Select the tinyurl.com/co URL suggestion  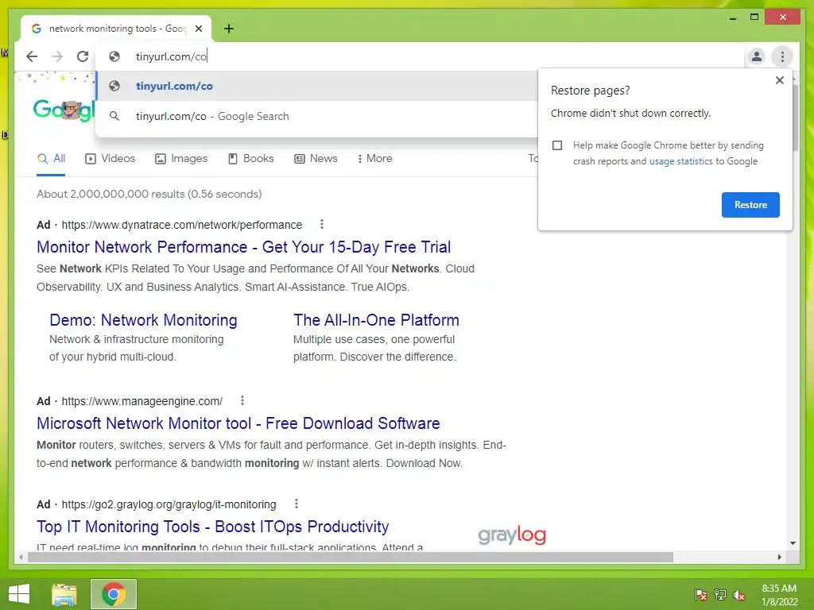tap(316, 86)
